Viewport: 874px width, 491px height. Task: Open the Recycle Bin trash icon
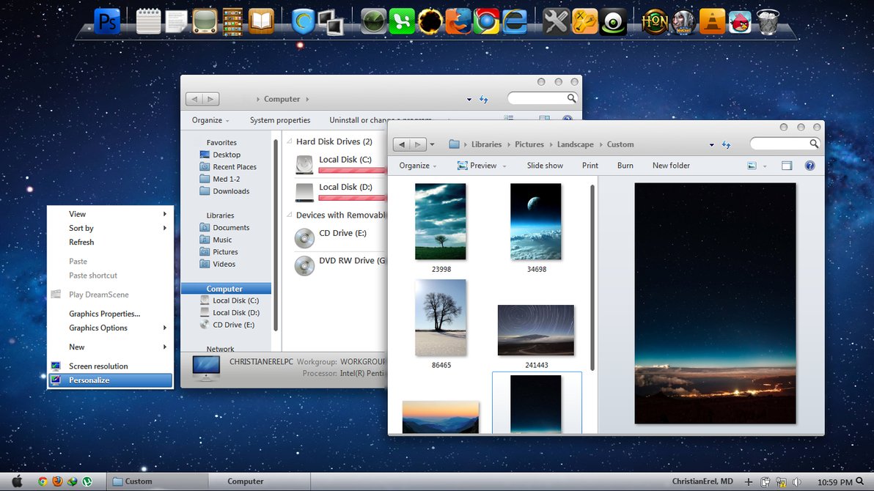[768, 22]
